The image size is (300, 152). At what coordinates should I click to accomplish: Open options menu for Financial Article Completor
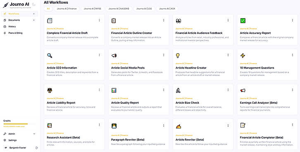point(292,125)
